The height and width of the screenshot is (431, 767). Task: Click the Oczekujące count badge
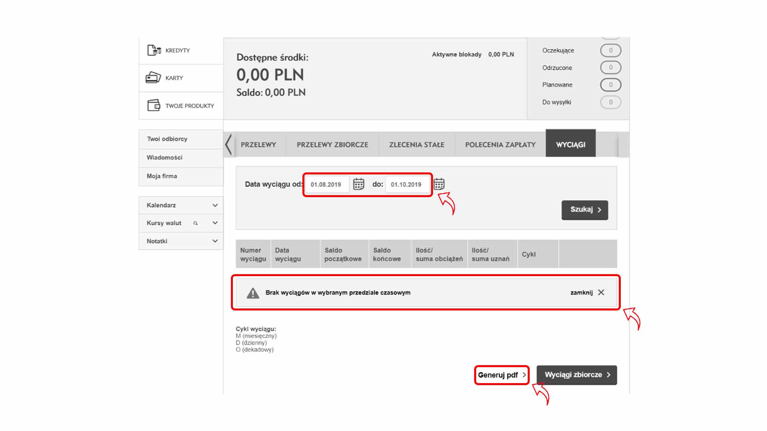click(x=610, y=51)
